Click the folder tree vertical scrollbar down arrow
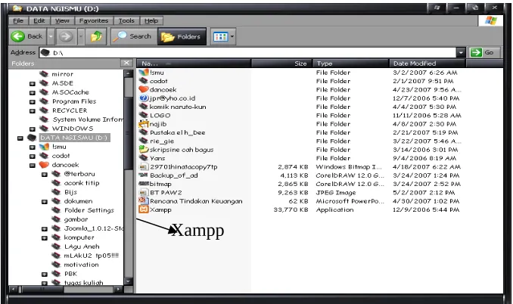The image size is (513, 304). pos(129,281)
